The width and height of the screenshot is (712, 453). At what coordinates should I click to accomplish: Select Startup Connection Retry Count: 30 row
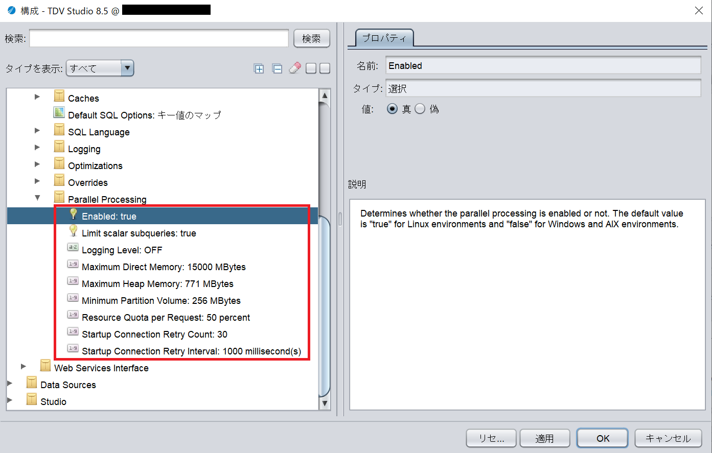[154, 334]
